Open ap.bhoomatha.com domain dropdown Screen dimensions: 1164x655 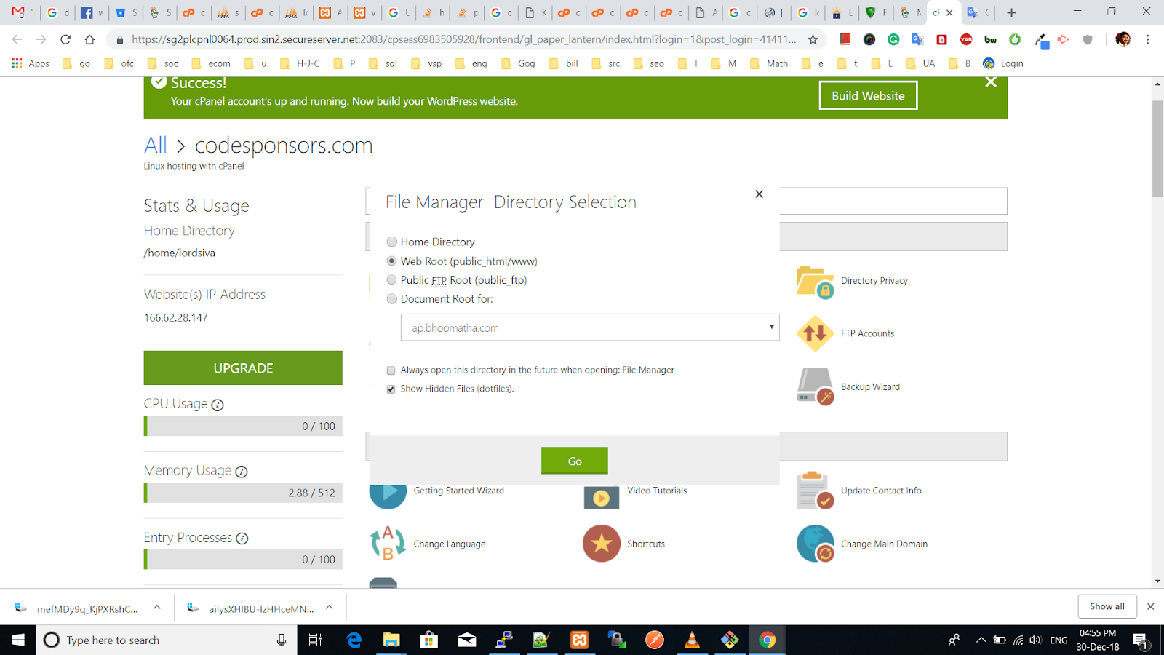coord(590,327)
